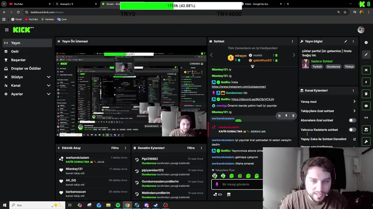Click the Sadece Sohbet category
The width and height of the screenshot is (373, 209).
[x=321, y=61]
